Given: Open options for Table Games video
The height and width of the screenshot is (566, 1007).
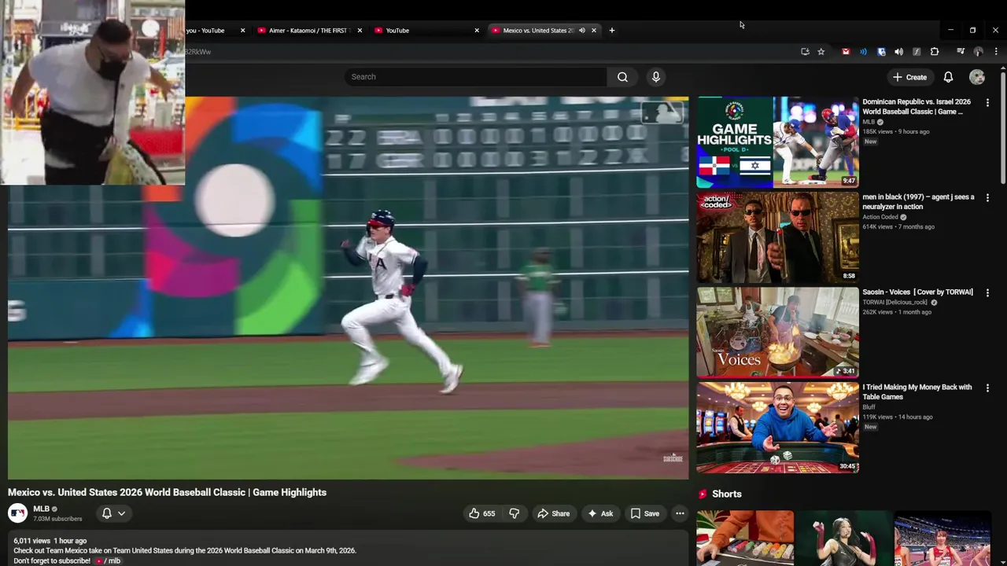Looking at the screenshot, I should (987, 388).
